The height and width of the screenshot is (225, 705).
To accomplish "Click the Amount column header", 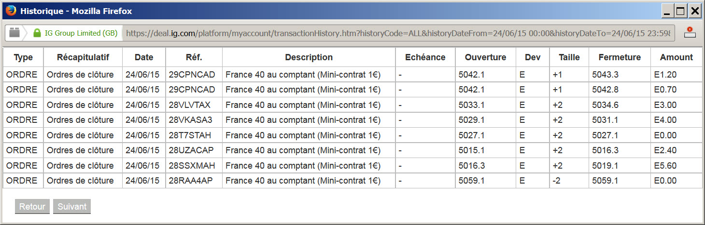I will (x=676, y=57).
